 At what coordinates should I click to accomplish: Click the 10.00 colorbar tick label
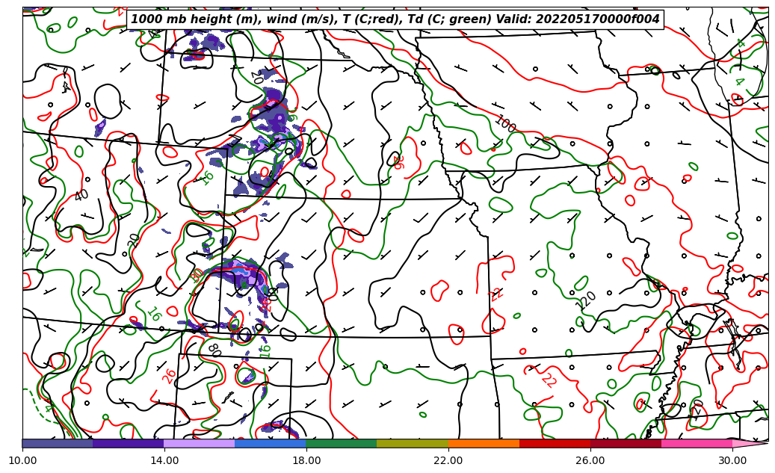pyautogui.click(x=22, y=460)
